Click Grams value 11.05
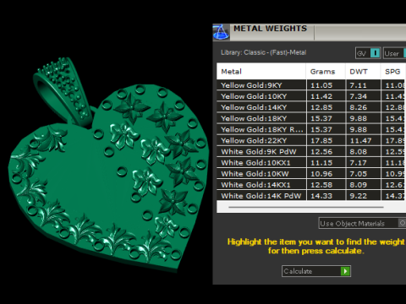This screenshot has width=406, height=304. click(x=321, y=85)
